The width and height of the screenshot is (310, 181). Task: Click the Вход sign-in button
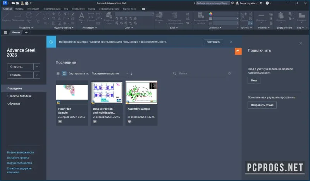(254, 80)
